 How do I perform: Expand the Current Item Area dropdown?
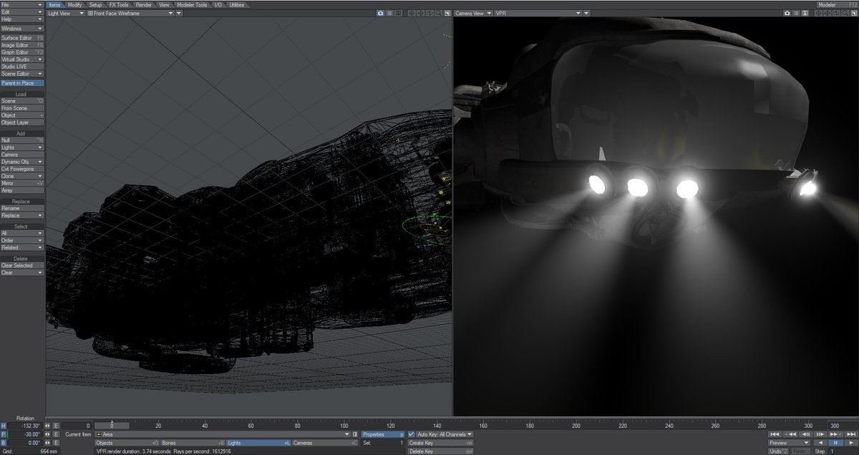click(222, 434)
